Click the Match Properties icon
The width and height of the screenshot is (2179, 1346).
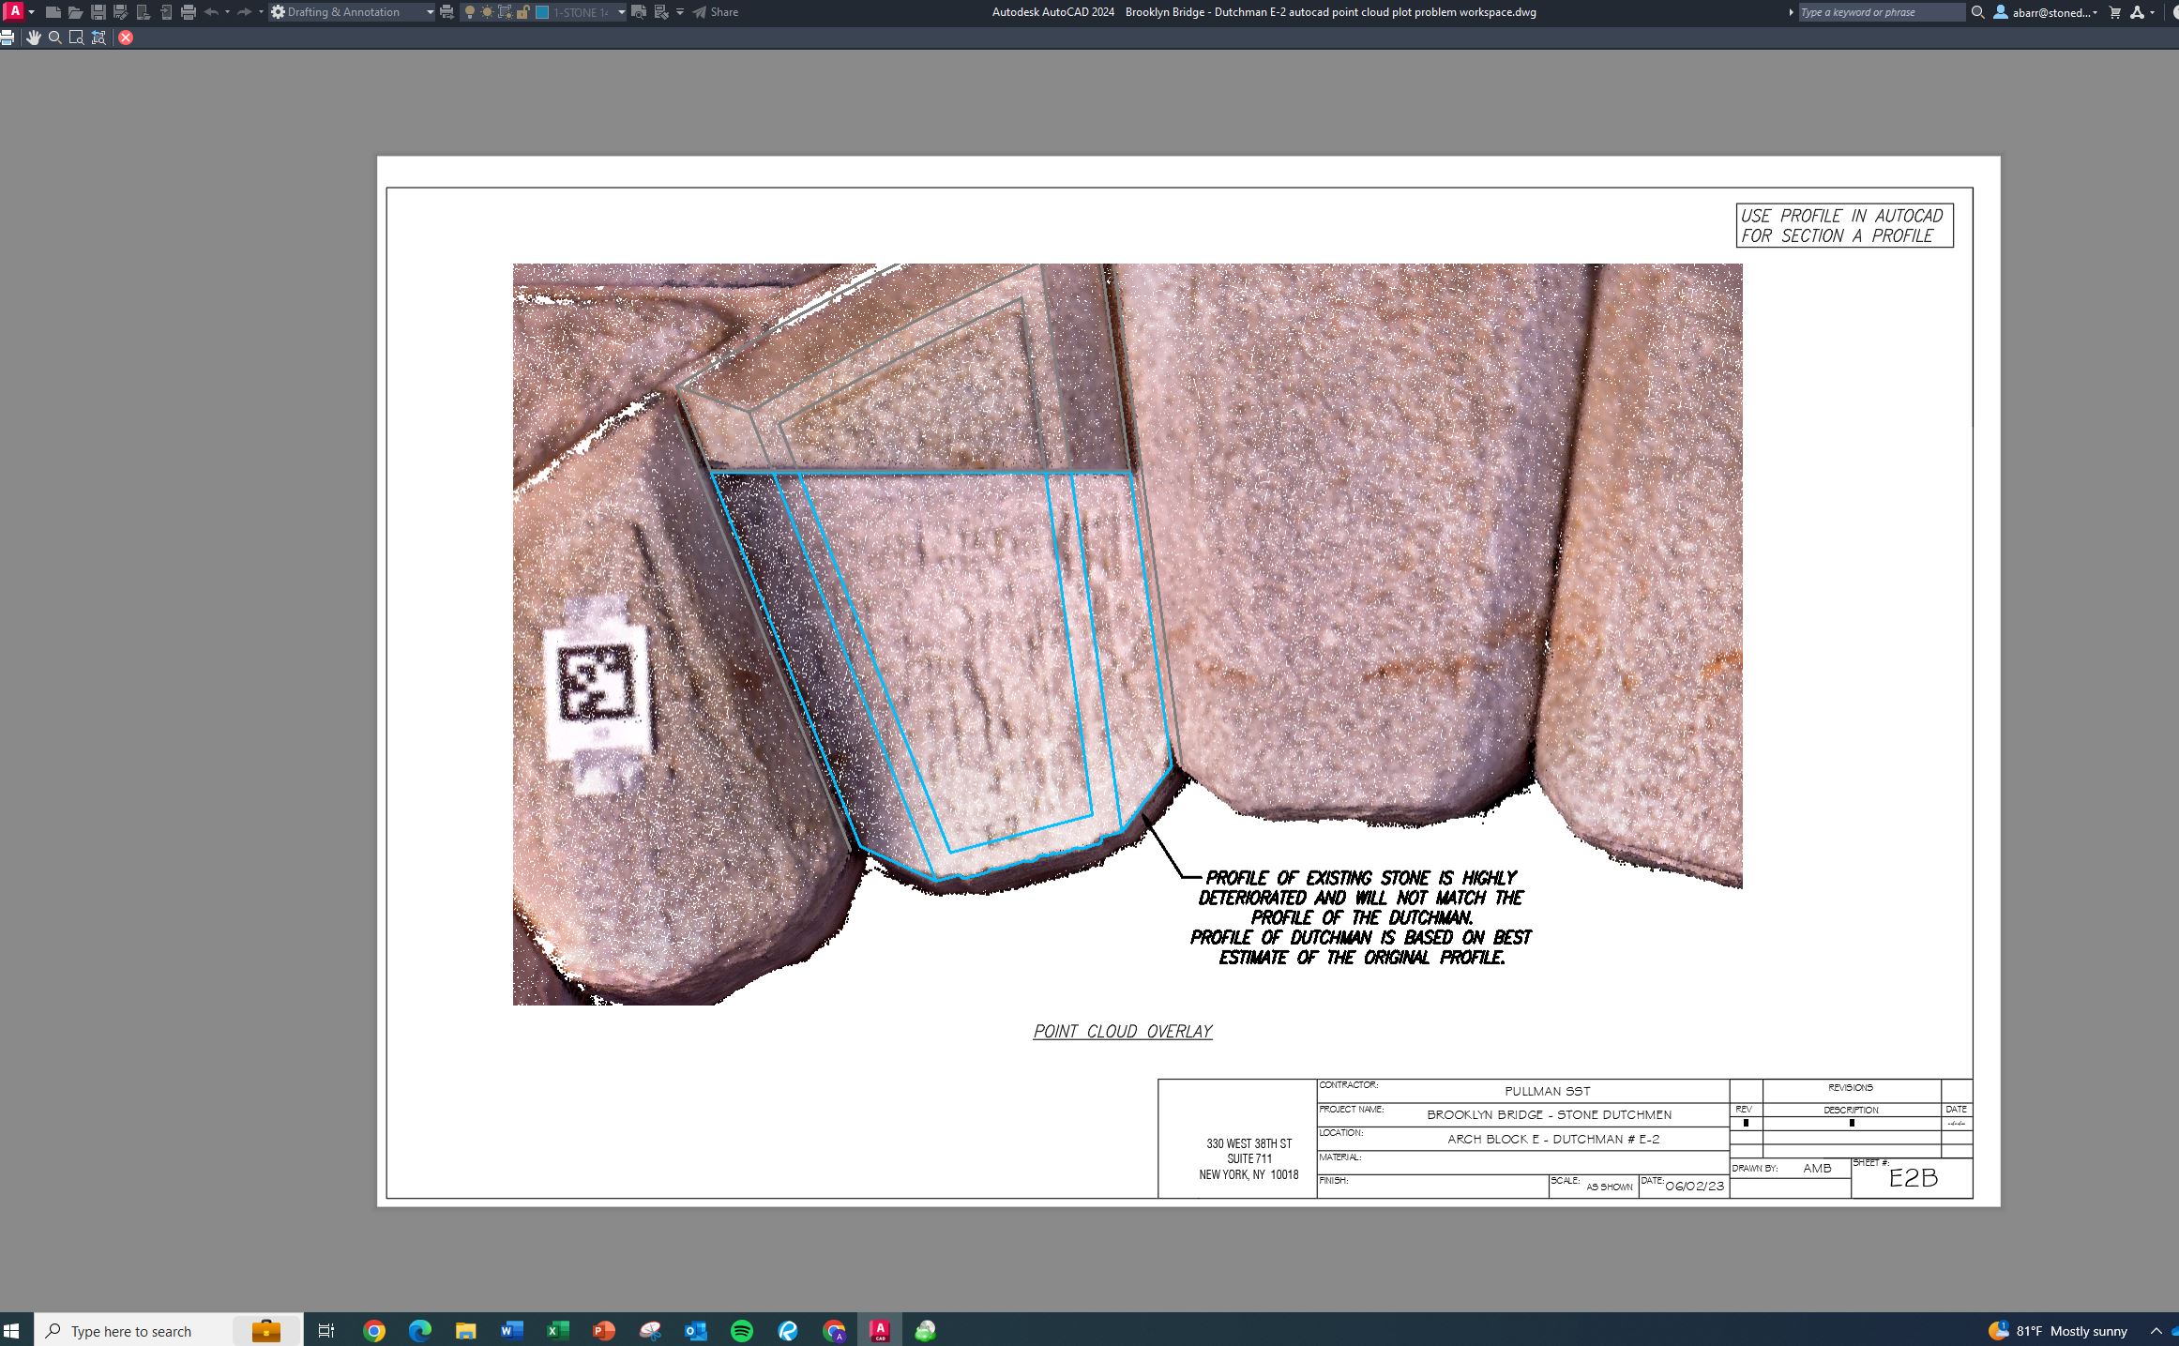tap(661, 12)
